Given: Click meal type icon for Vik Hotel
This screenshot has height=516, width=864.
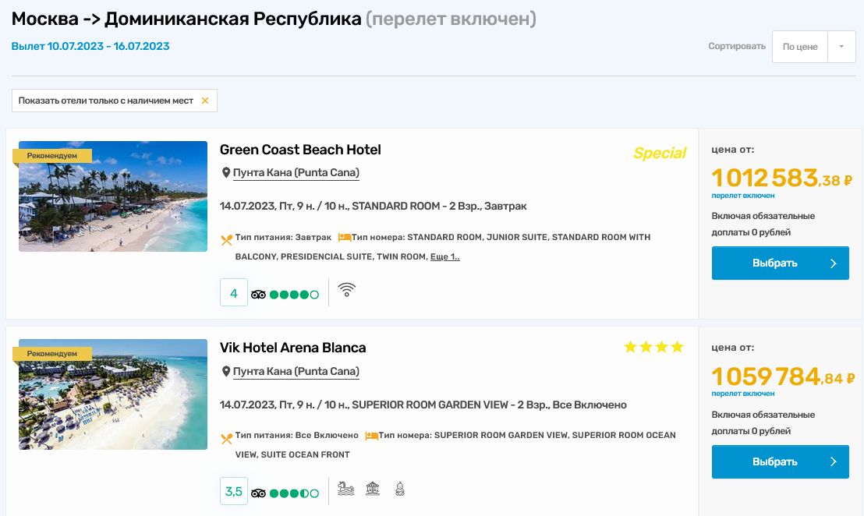Looking at the screenshot, I should click(226, 438).
